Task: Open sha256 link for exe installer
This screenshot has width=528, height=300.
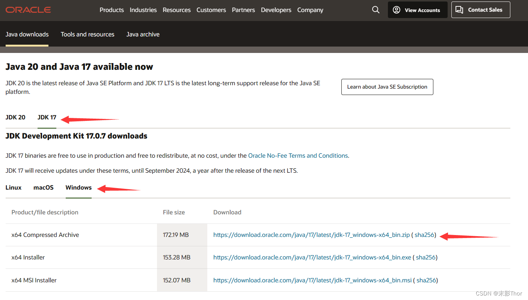Action: (x=426, y=258)
